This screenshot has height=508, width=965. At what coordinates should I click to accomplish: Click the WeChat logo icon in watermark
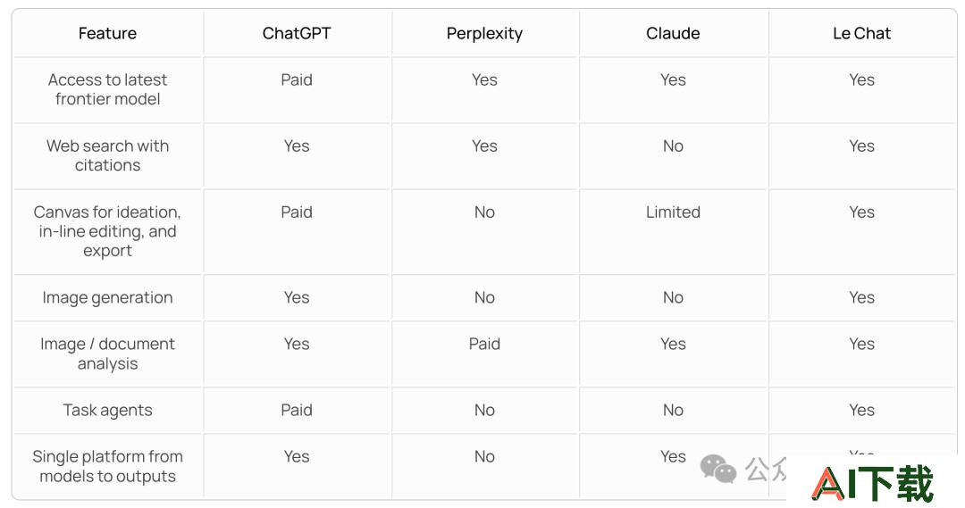(717, 470)
